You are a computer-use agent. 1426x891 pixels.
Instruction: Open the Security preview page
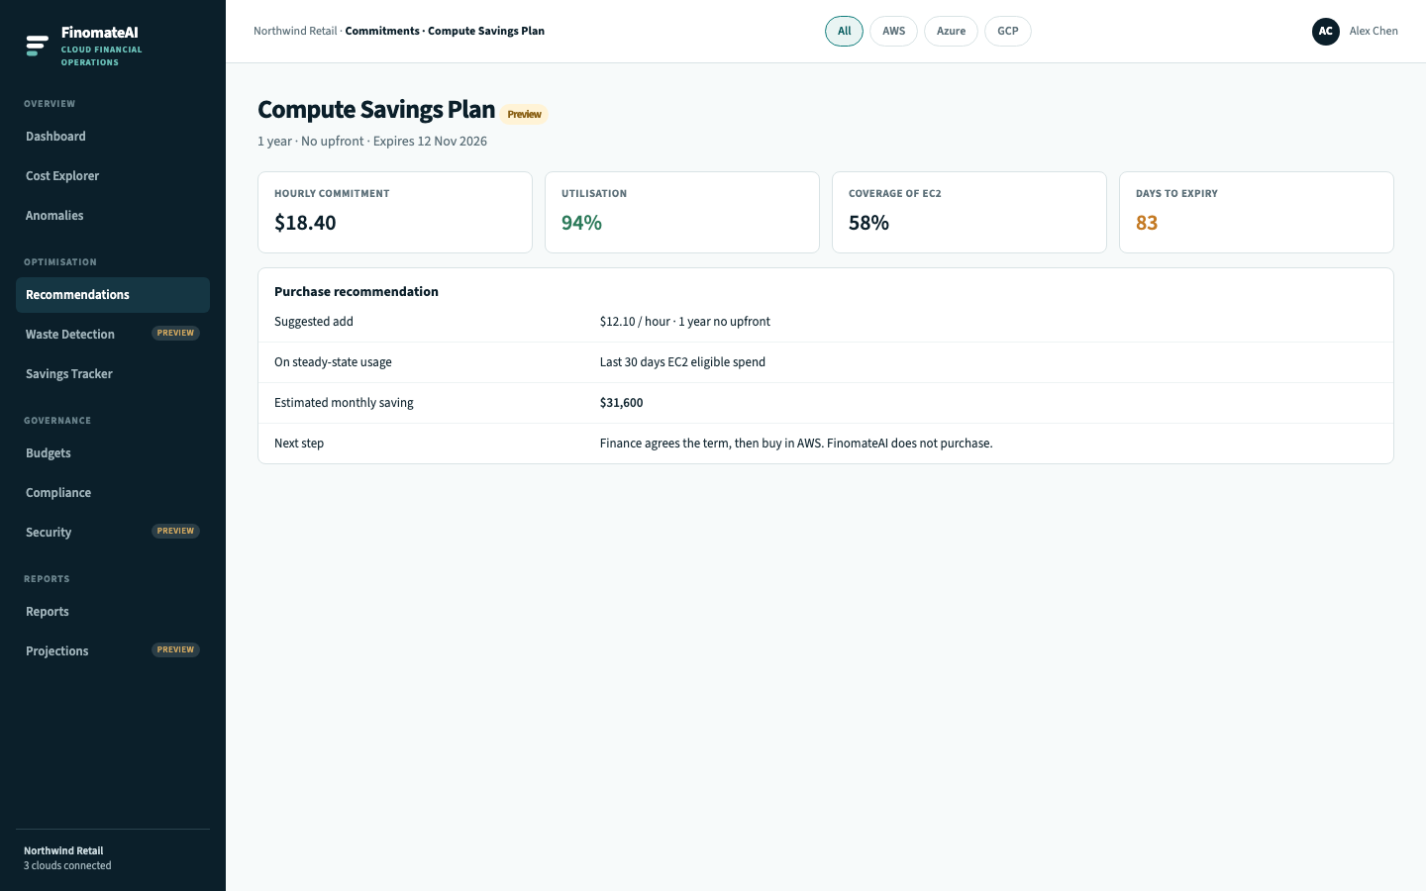click(x=113, y=533)
